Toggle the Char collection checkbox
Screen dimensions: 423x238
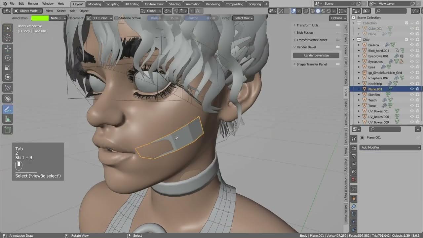tap(407, 39)
